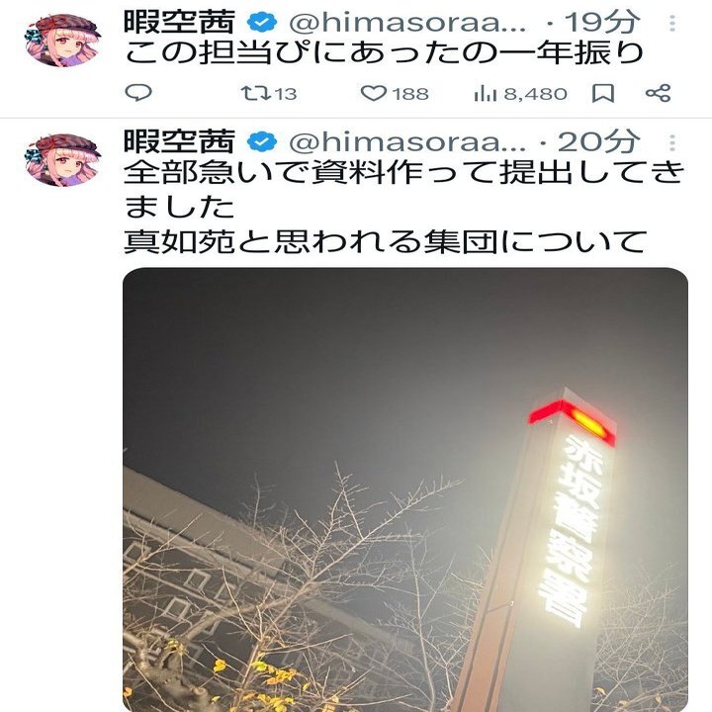Open tweet text この担当ぴにあったの一年振り
Screen dimensions: 712x712
[x=384, y=53]
